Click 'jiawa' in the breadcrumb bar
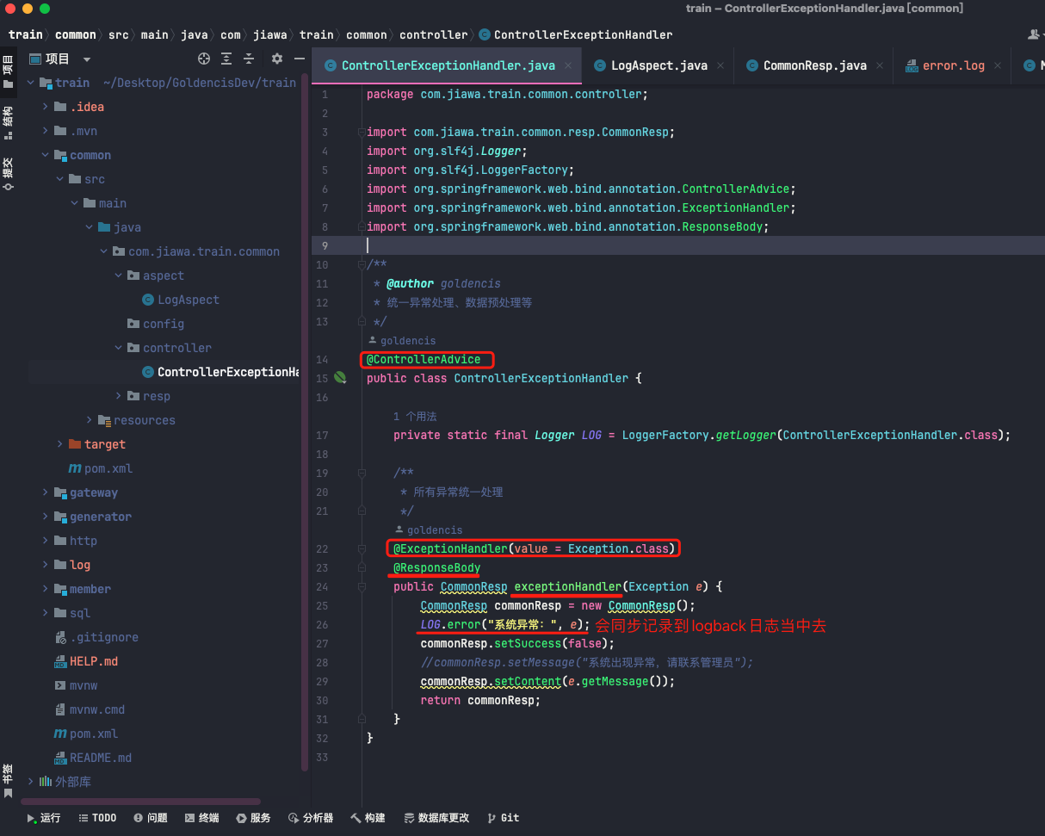This screenshot has width=1045, height=836. 270,34
